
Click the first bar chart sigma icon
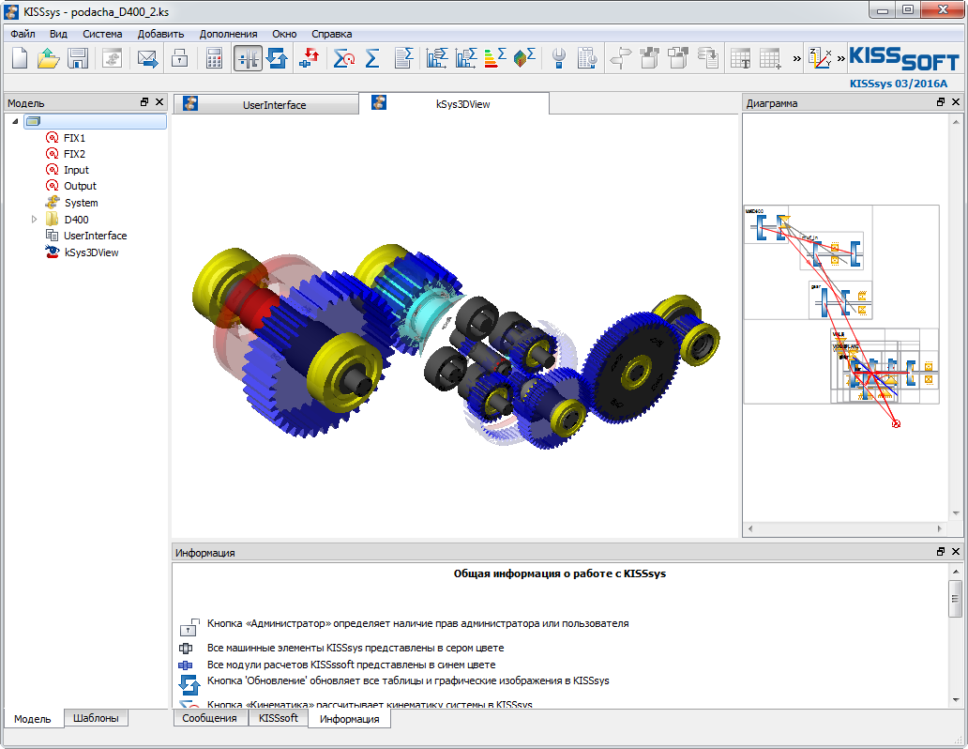pyautogui.click(x=436, y=59)
